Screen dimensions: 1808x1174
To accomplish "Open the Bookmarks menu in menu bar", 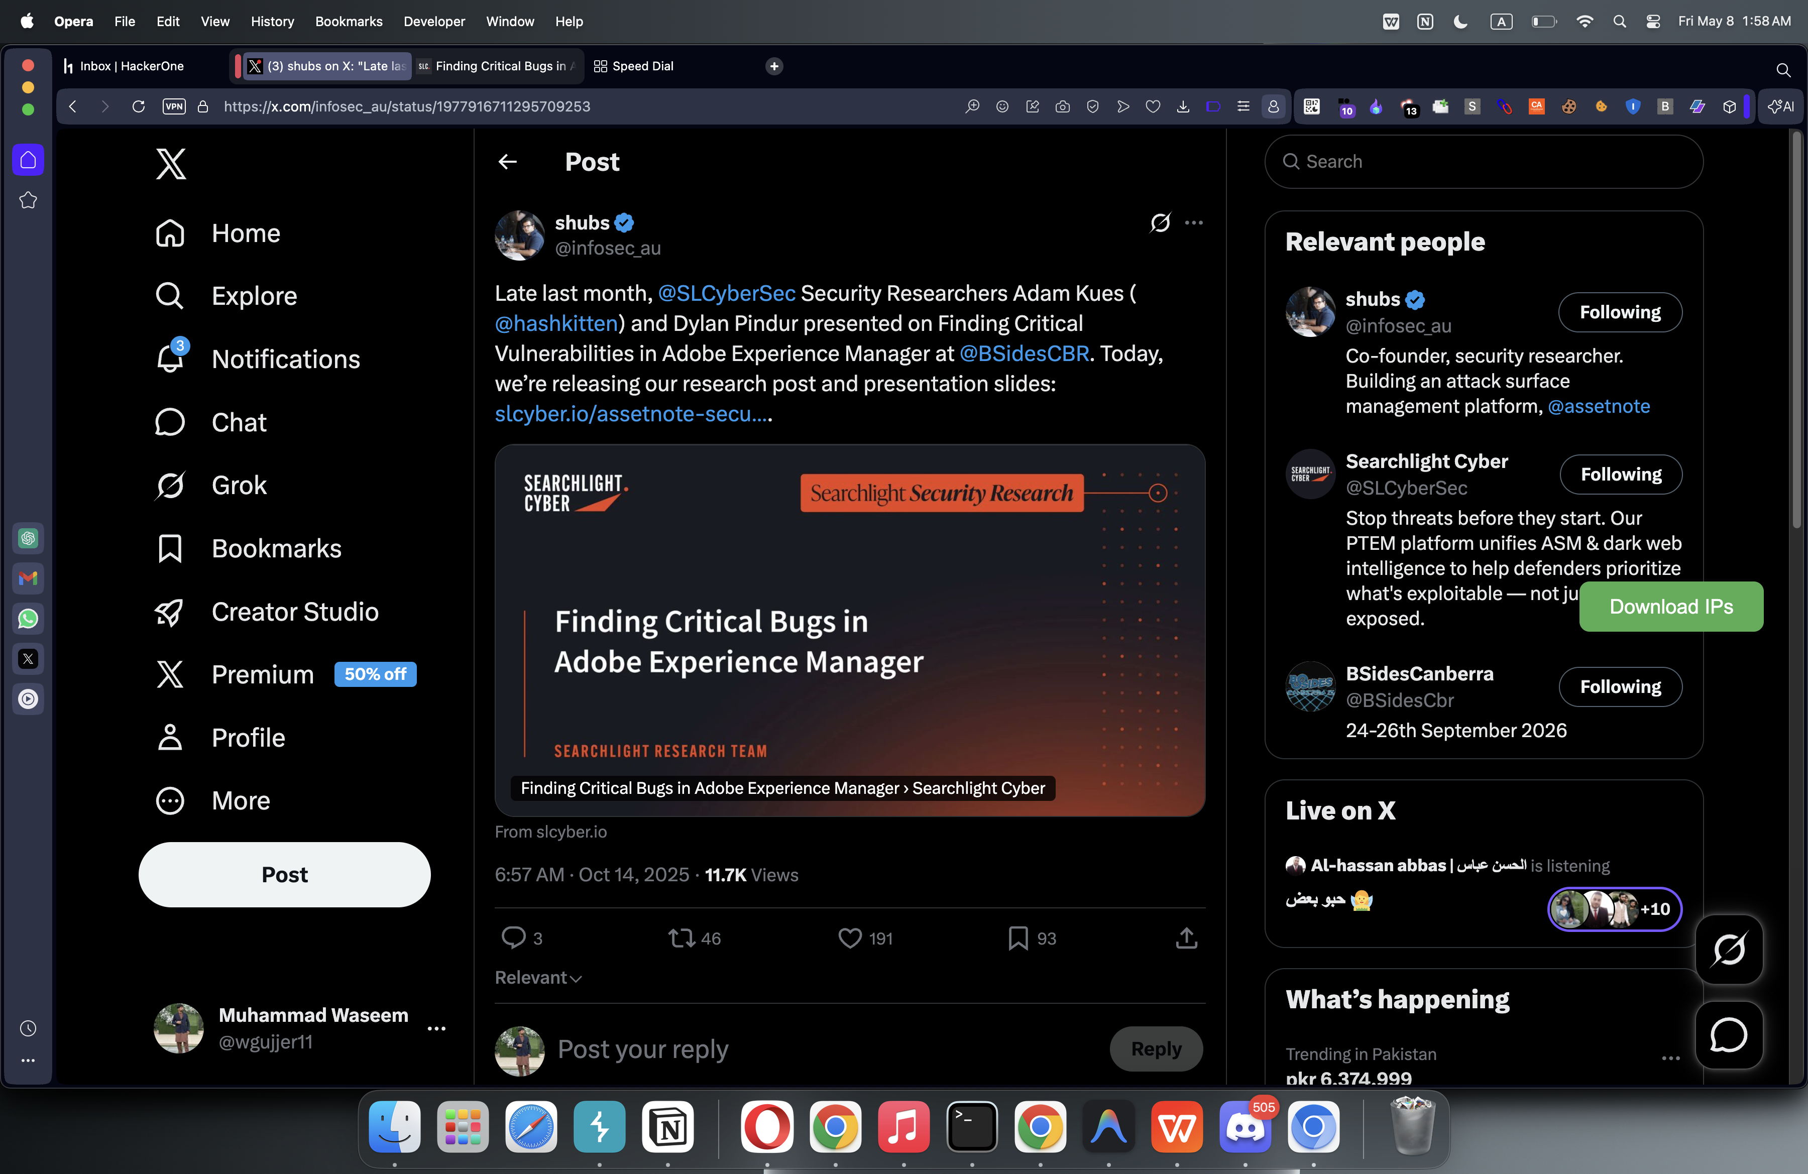I will 349,21.
